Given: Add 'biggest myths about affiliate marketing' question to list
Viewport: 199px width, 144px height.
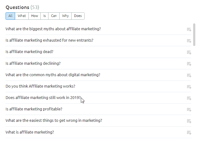Looking at the screenshot, I should pyautogui.click(x=189, y=29).
